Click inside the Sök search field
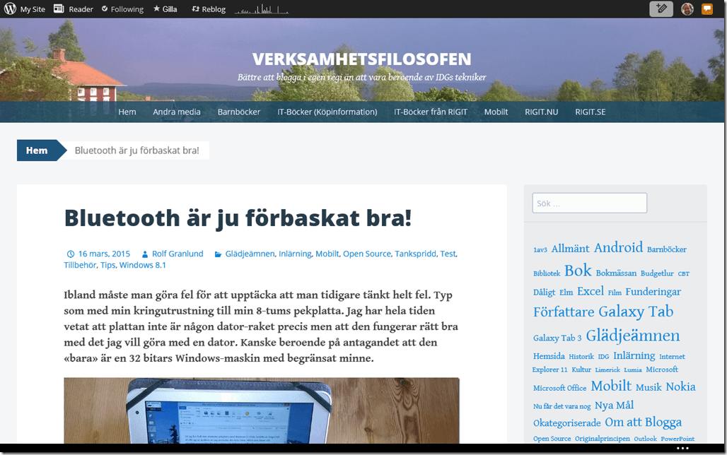The height and width of the screenshot is (455, 727). (589, 203)
